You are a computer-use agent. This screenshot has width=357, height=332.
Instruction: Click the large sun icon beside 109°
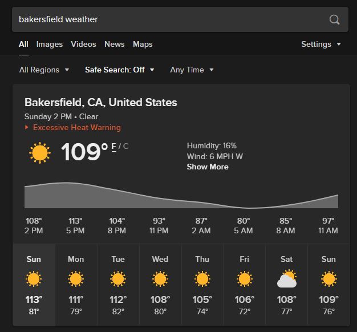[39, 152]
